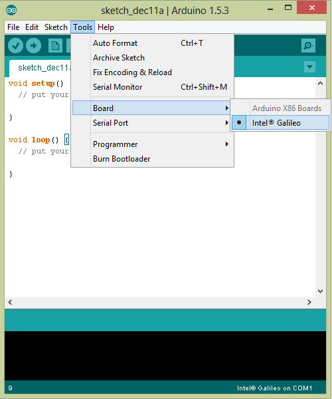Expand the Board submenu
Image resolution: width=332 pixels, height=399 pixels.
(151, 108)
